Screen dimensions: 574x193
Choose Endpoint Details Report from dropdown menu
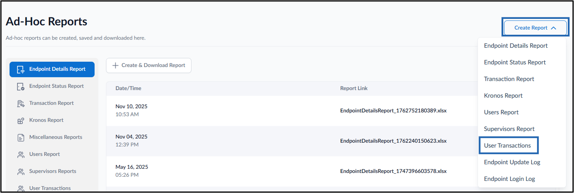(x=516, y=46)
